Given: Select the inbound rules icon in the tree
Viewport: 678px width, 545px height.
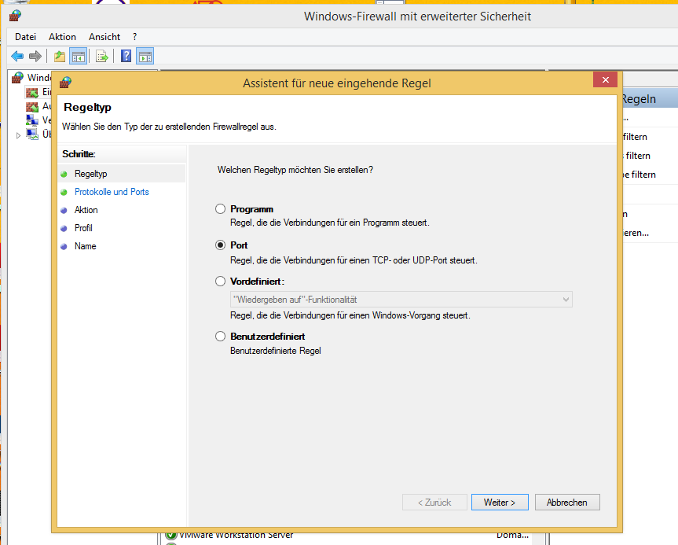Looking at the screenshot, I should (x=32, y=92).
